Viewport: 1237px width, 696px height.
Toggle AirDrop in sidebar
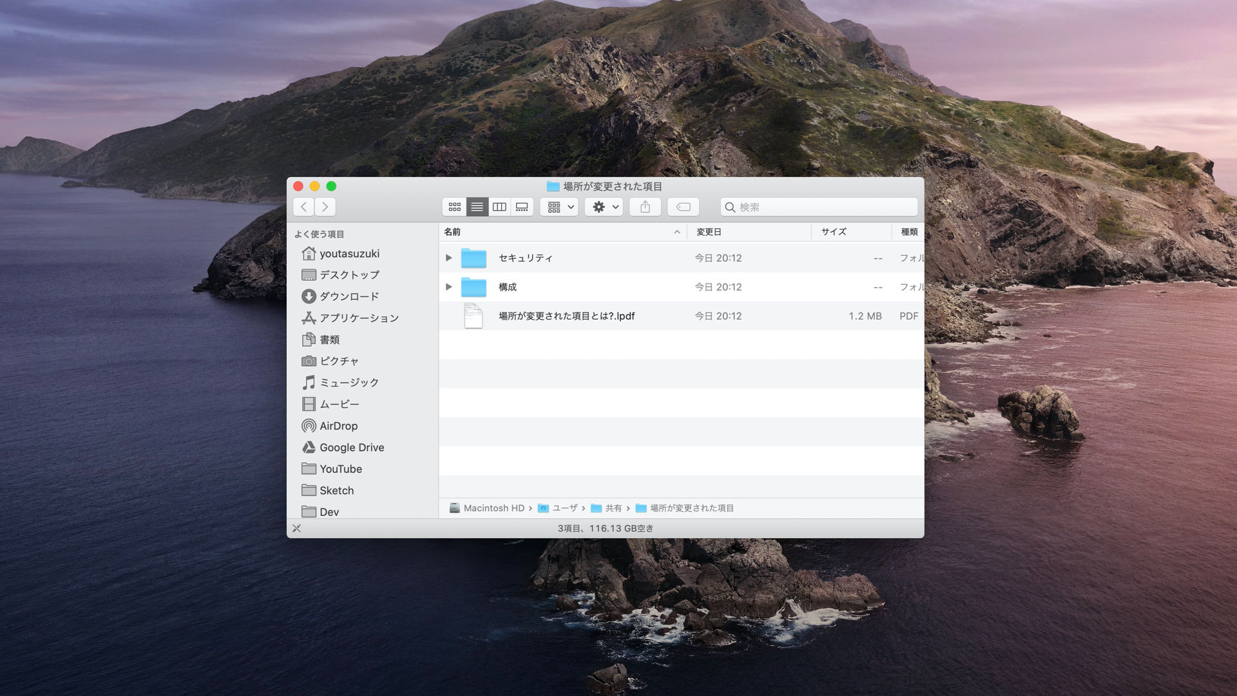pyautogui.click(x=338, y=426)
